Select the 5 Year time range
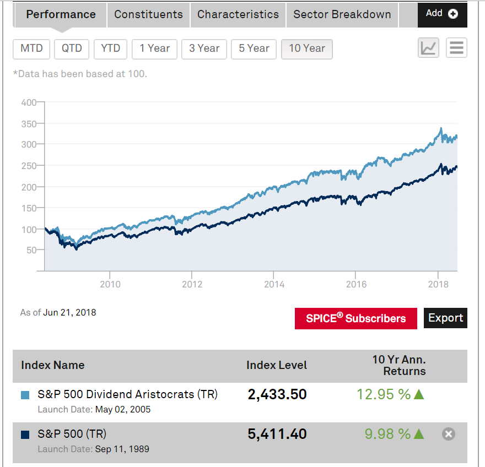The width and height of the screenshot is (485, 467). (x=254, y=49)
